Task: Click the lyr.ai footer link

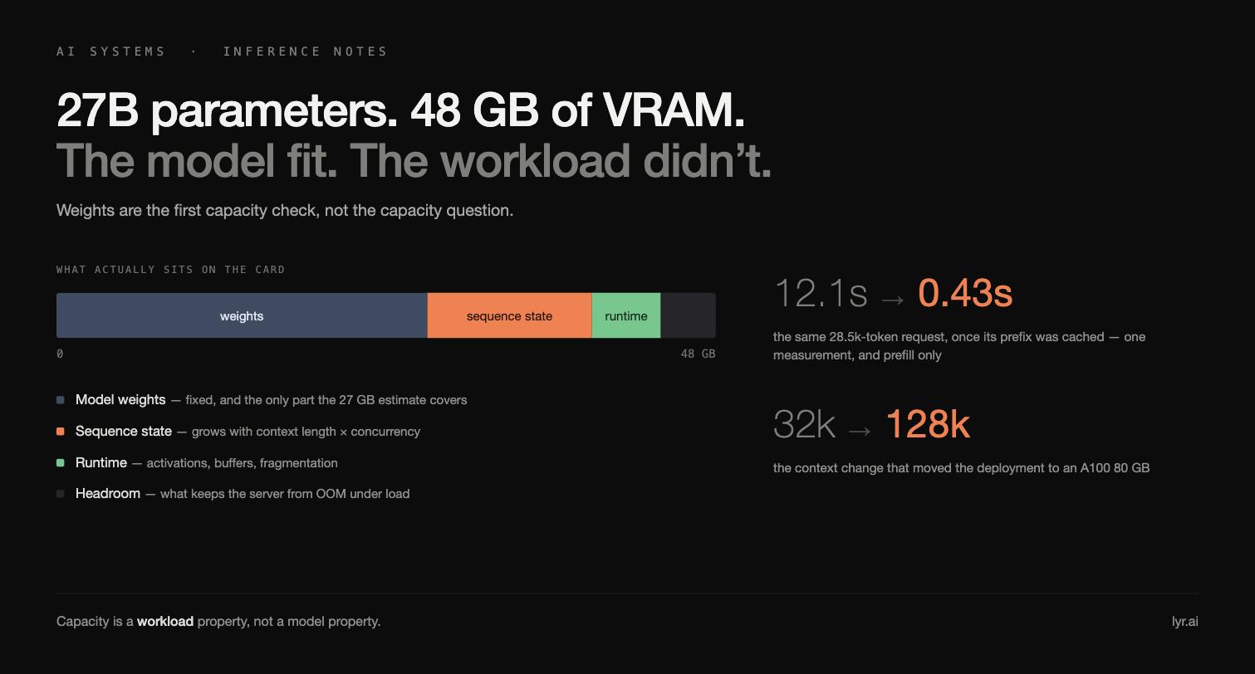Action: [x=1184, y=622]
